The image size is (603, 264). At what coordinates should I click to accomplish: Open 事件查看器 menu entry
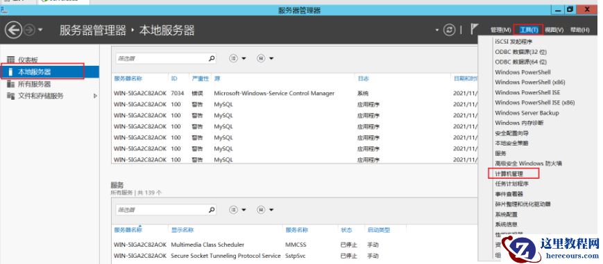point(509,194)
